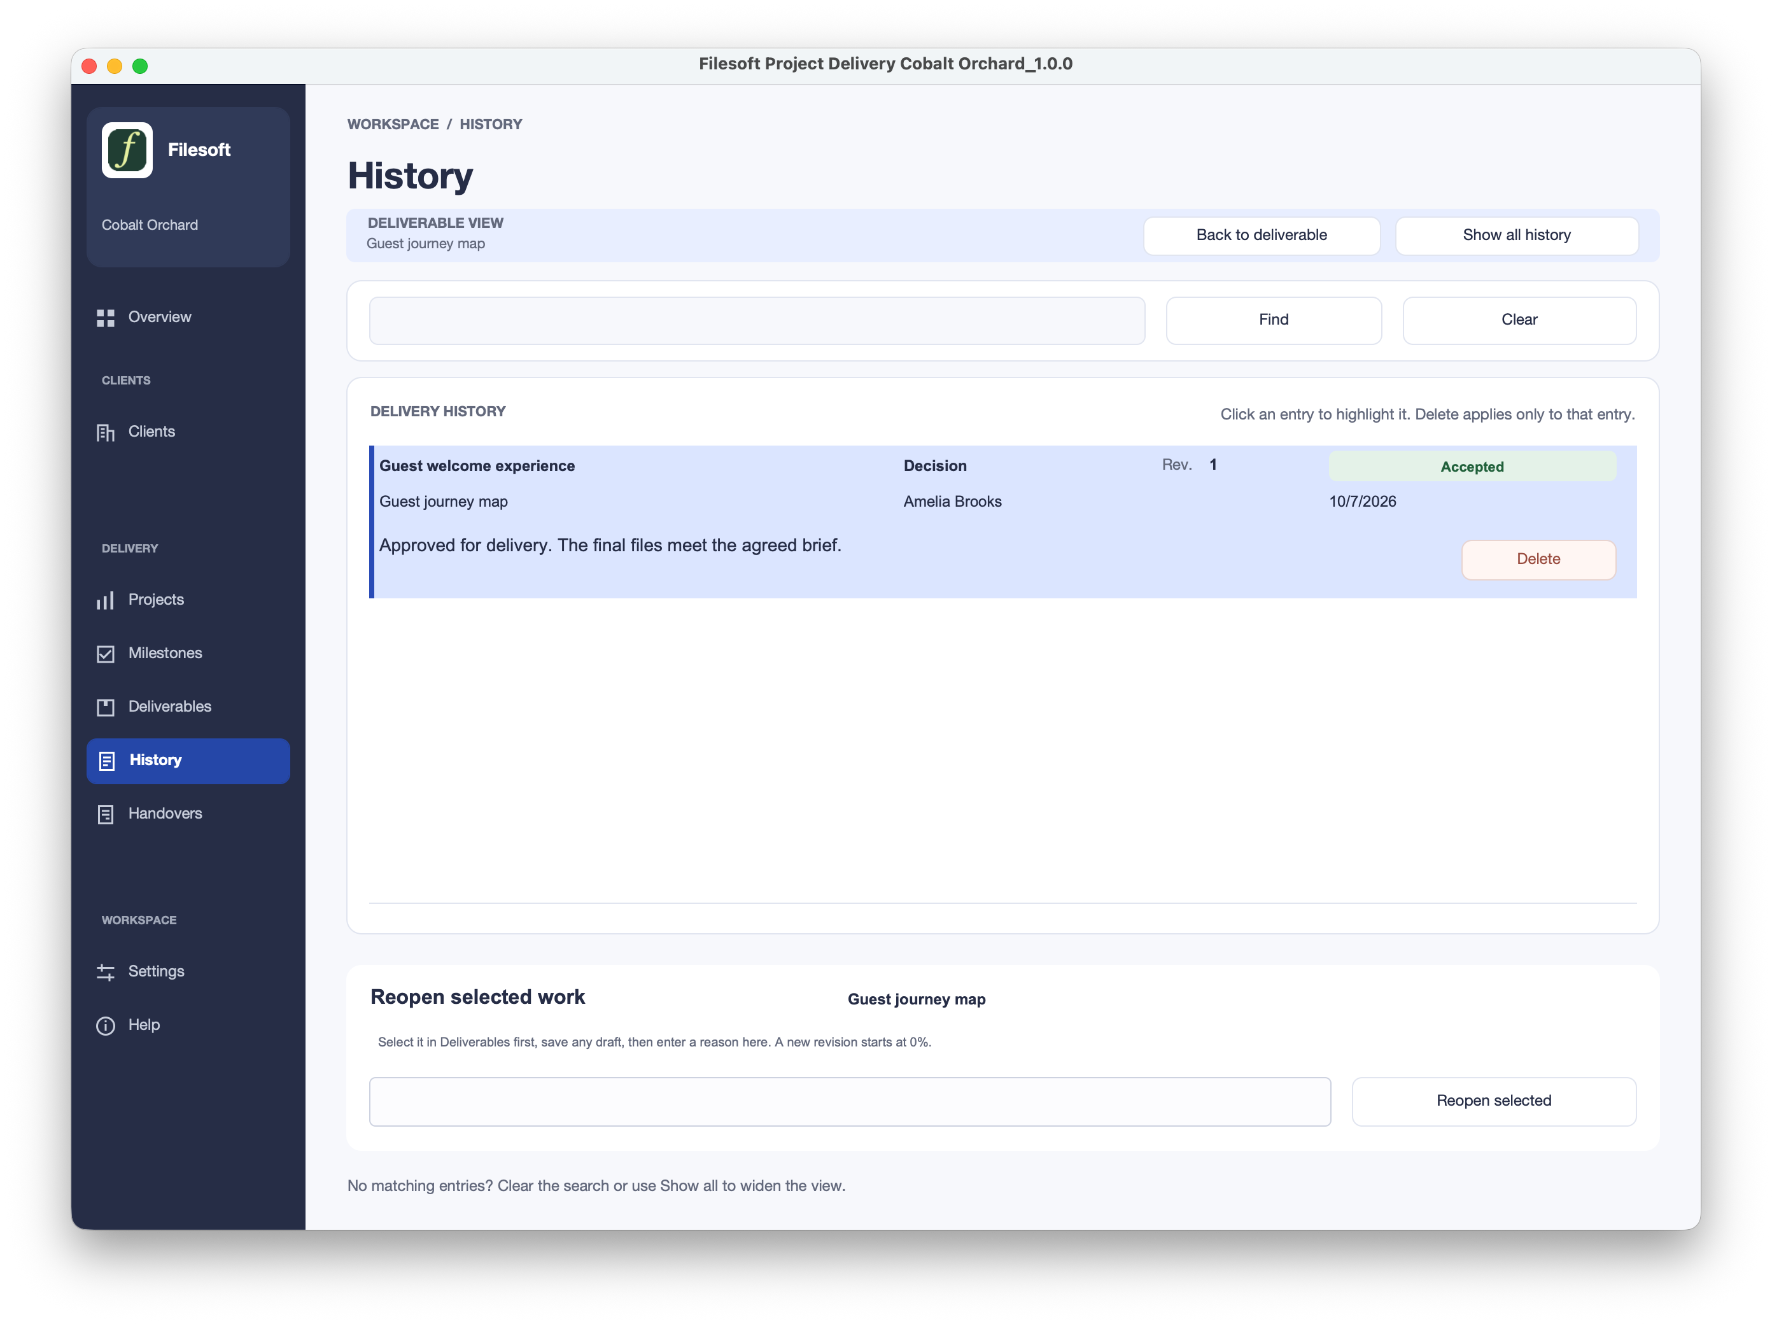Navigate to Milestones
The width and height of the screenshot is (1772, 1324).
[188, 654]
